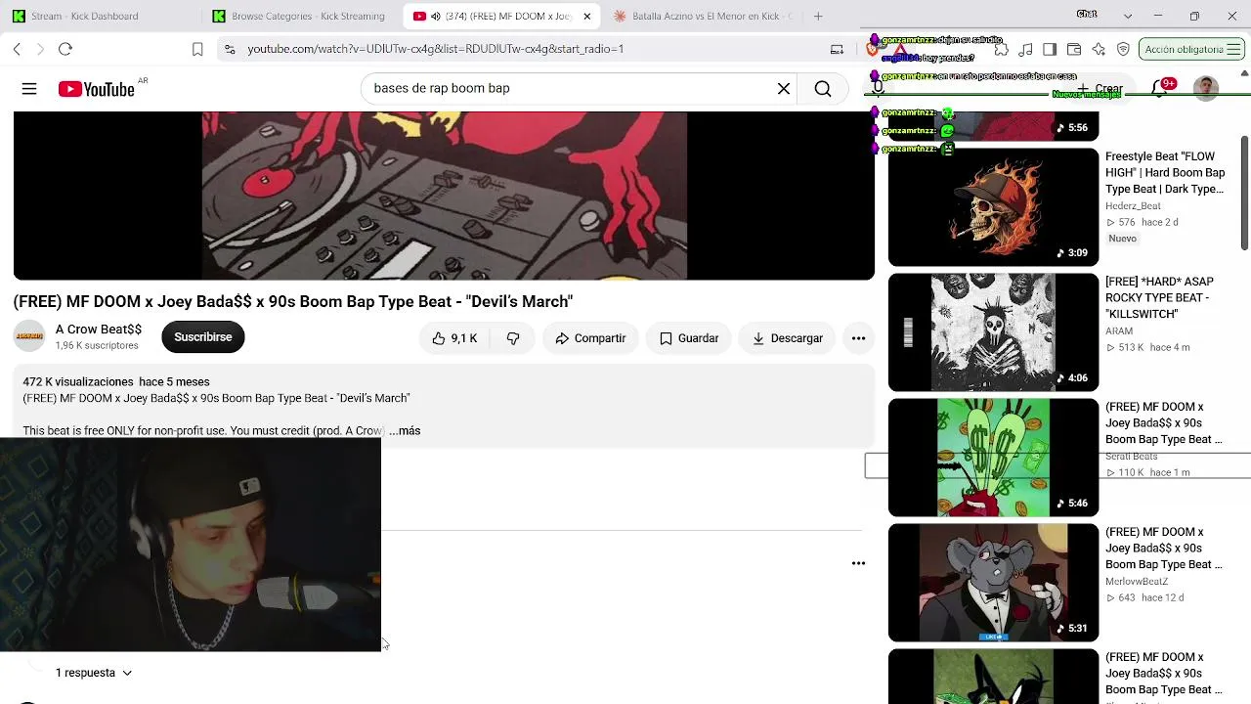Open the comment options three-dot menu
The height and width of the screenshot is (704, 1251).
pos(858,563)
